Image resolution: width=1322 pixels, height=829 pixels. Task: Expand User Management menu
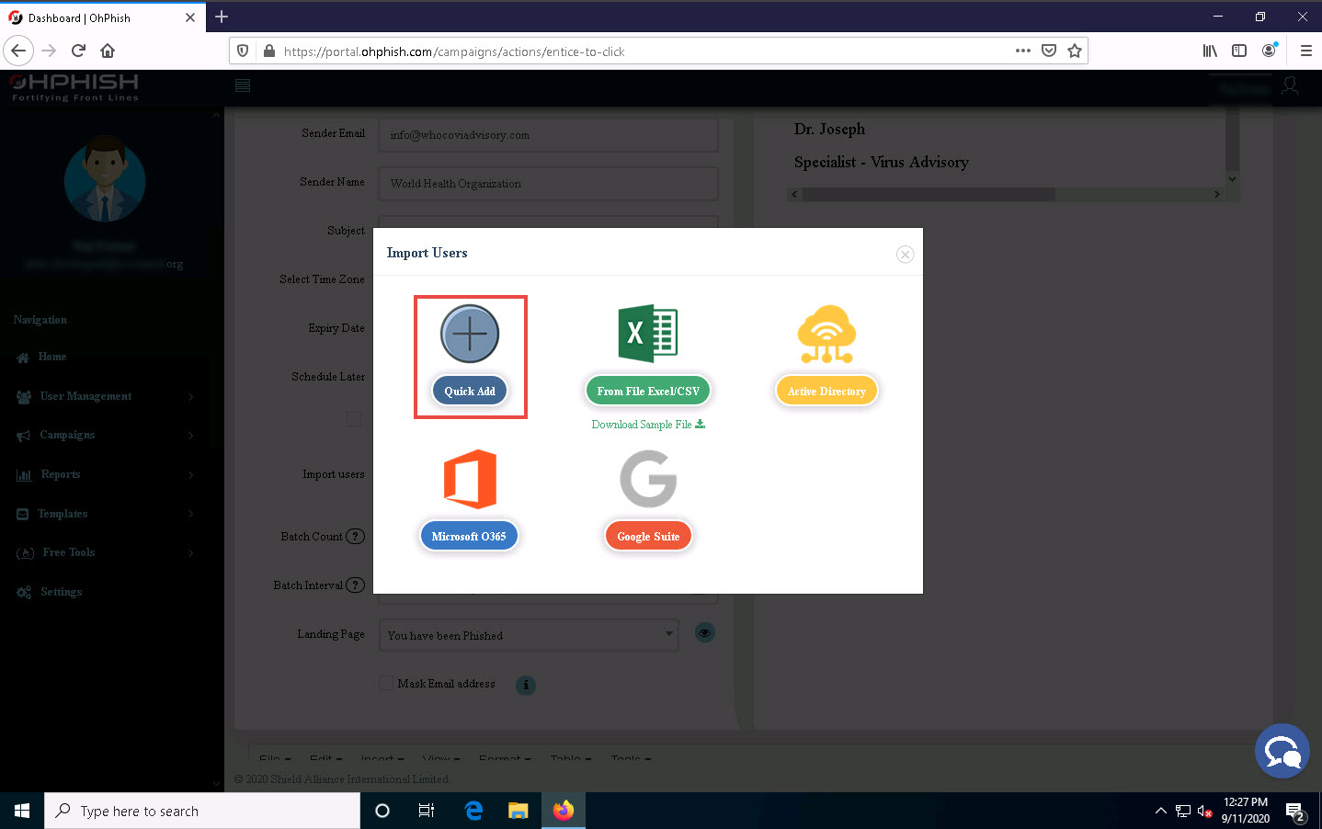coord(105,396)
